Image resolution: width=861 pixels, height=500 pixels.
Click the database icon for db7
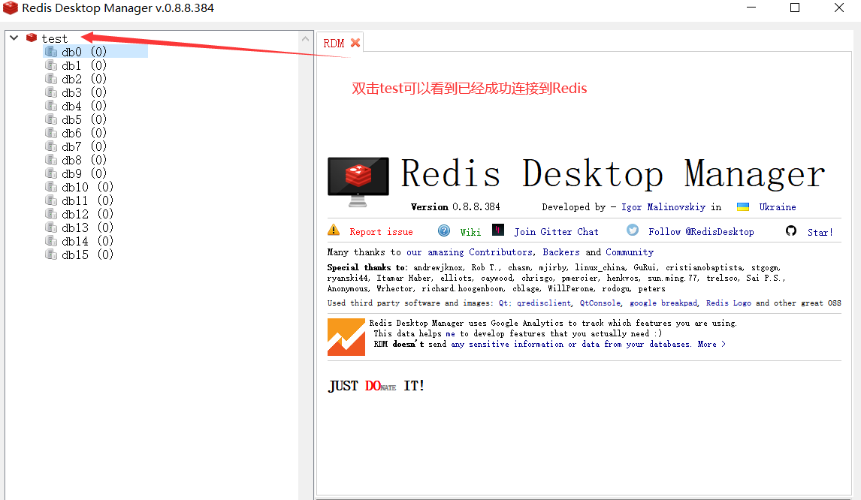tap(51, 146)
